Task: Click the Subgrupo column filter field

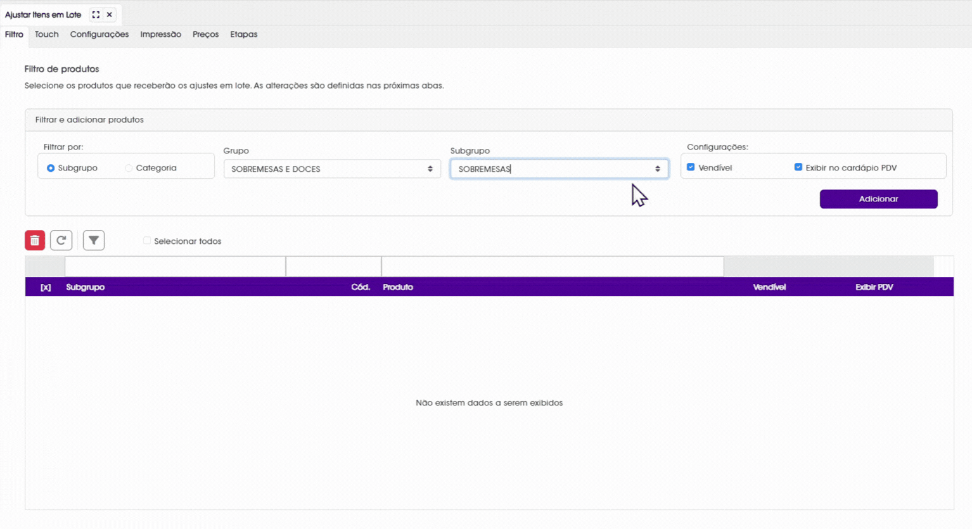Action: coord(175,267)
